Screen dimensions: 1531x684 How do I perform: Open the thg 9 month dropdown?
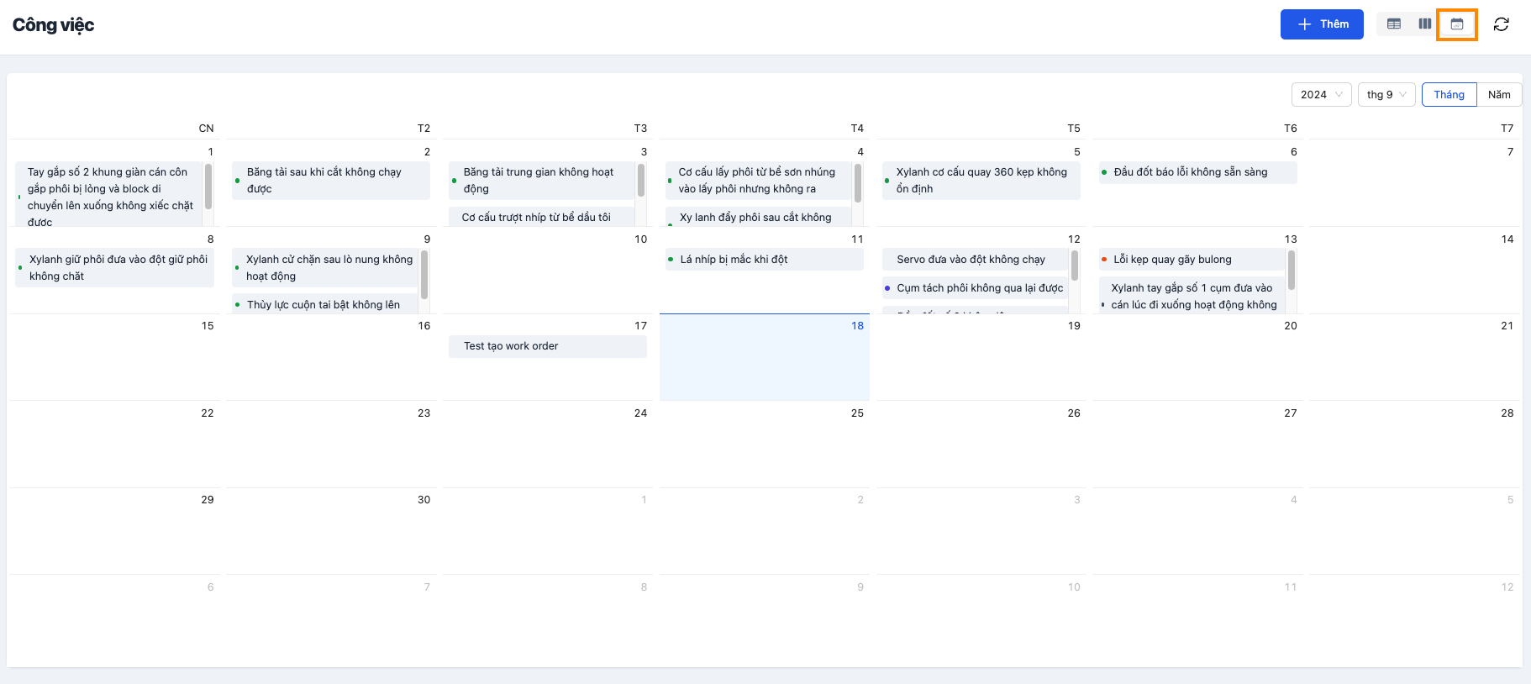pos(1386,95)
